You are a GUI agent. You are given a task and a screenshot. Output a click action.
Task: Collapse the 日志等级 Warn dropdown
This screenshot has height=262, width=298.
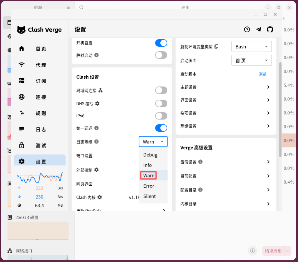click(153, 142)
